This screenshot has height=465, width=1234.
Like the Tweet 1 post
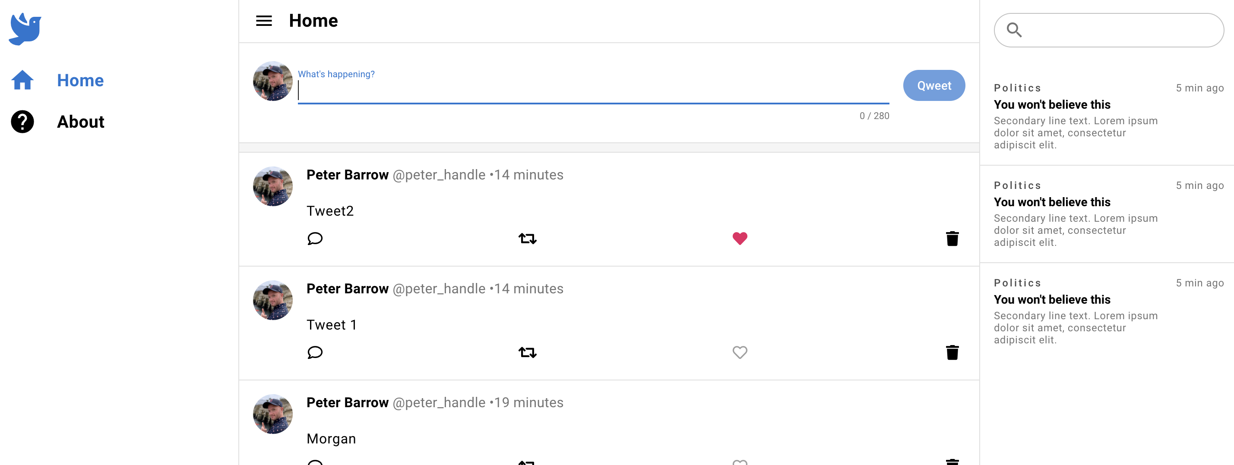click(740, 352)
